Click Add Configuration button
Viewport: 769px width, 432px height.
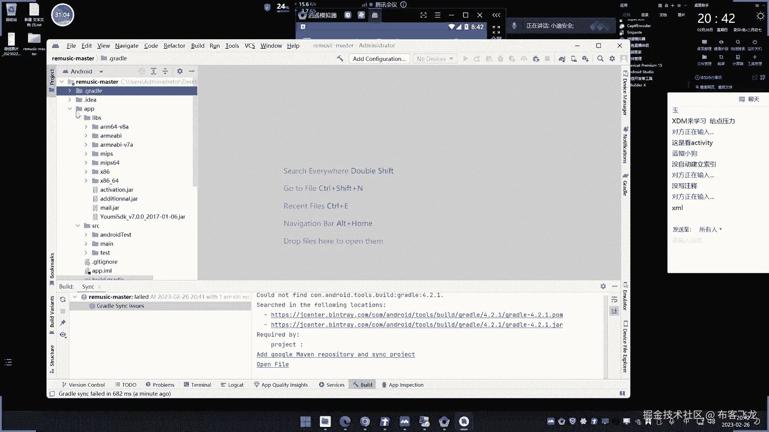click(379, 59)
